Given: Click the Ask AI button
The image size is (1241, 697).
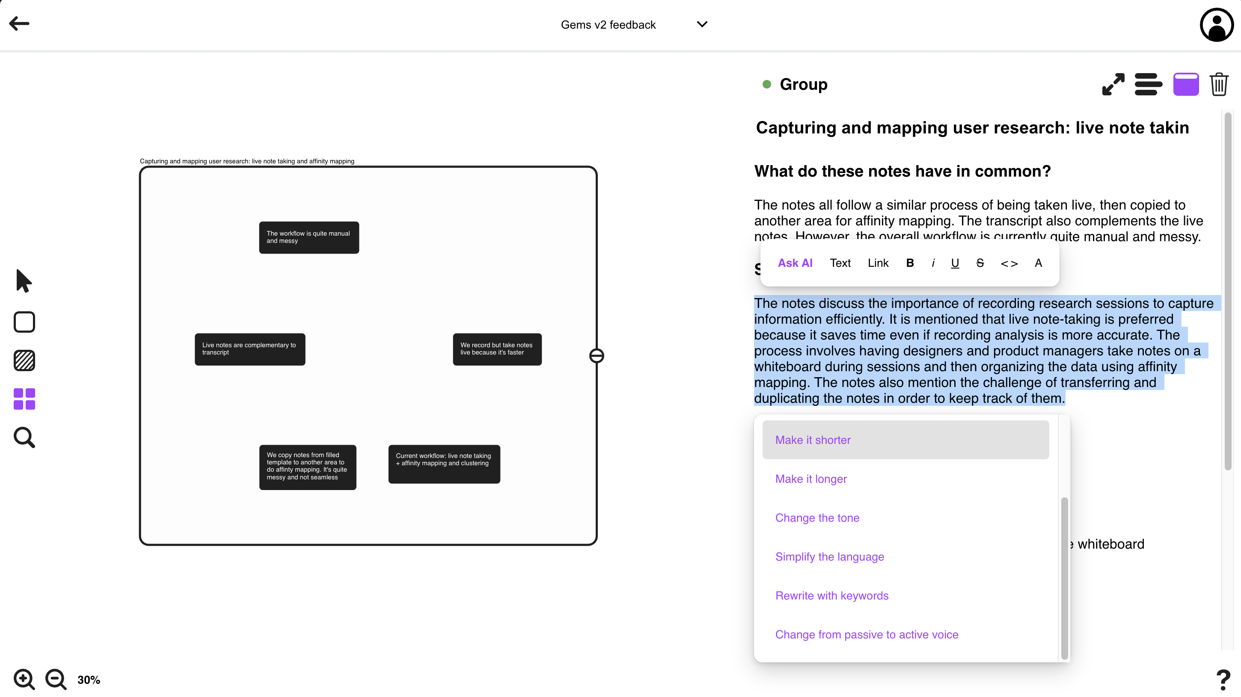Looking at the screenshot, I should click(x=795, y=263).
